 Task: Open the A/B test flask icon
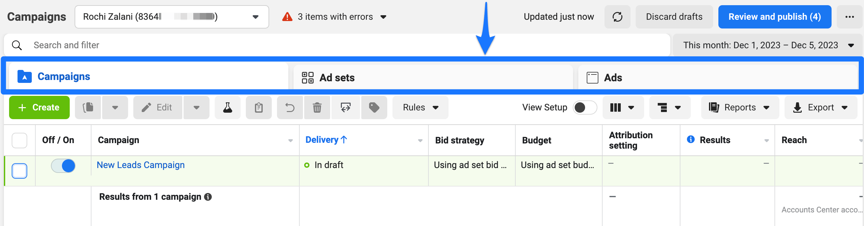(227, 107)
